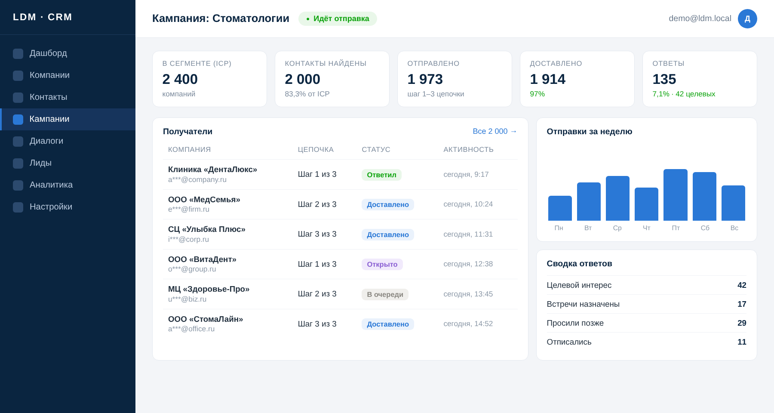This screenshot has width=774, height=413.
Task: Click the Аналитика sidebar icon
Action: point(18,185)
